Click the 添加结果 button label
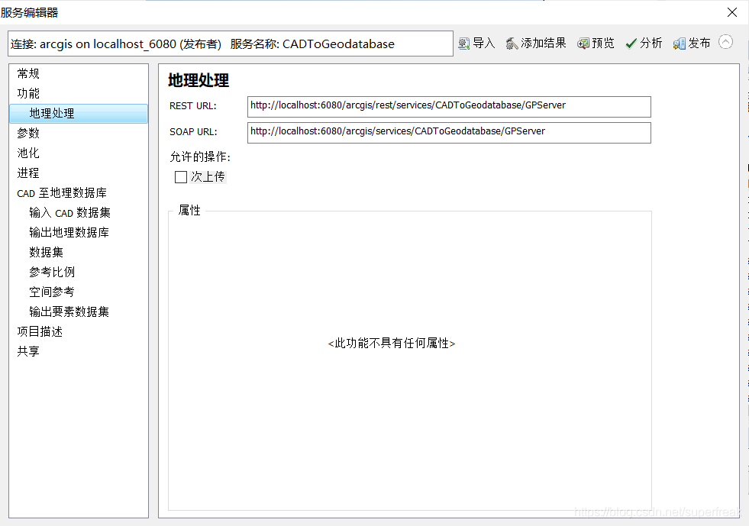Screen dimensions: 749x526 tap(544, 44)
